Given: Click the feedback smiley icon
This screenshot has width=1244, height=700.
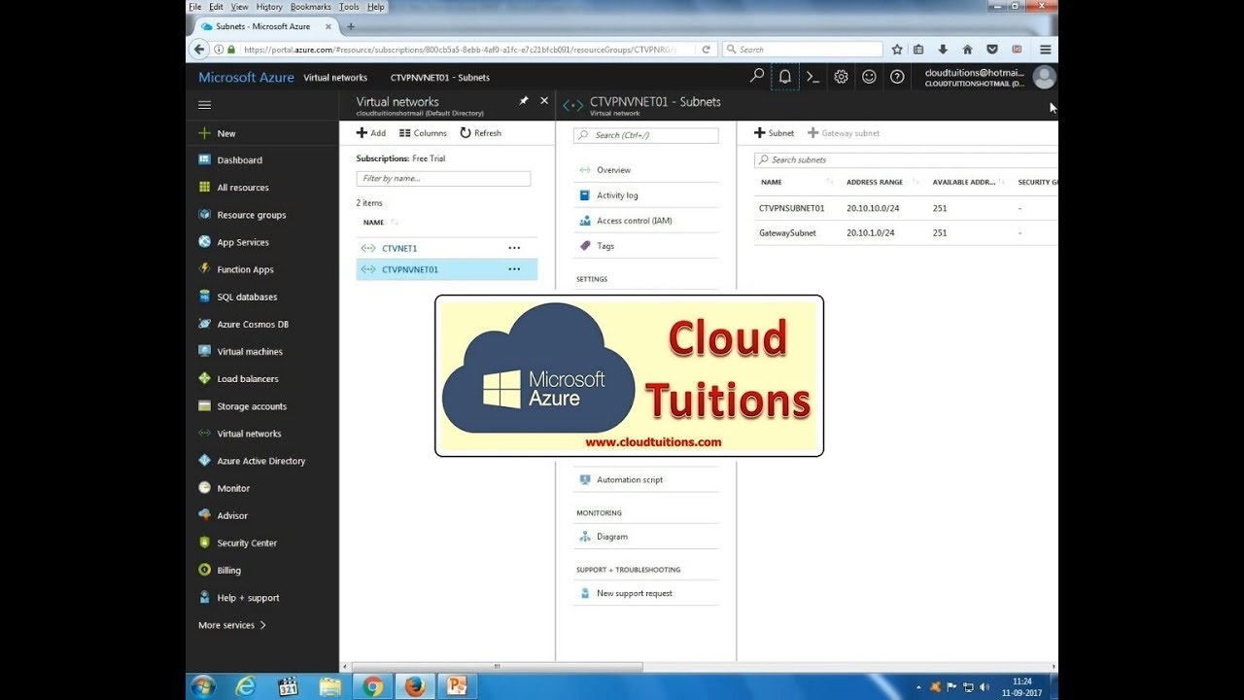Looking at the screenshot, I should tap(869, 77).
